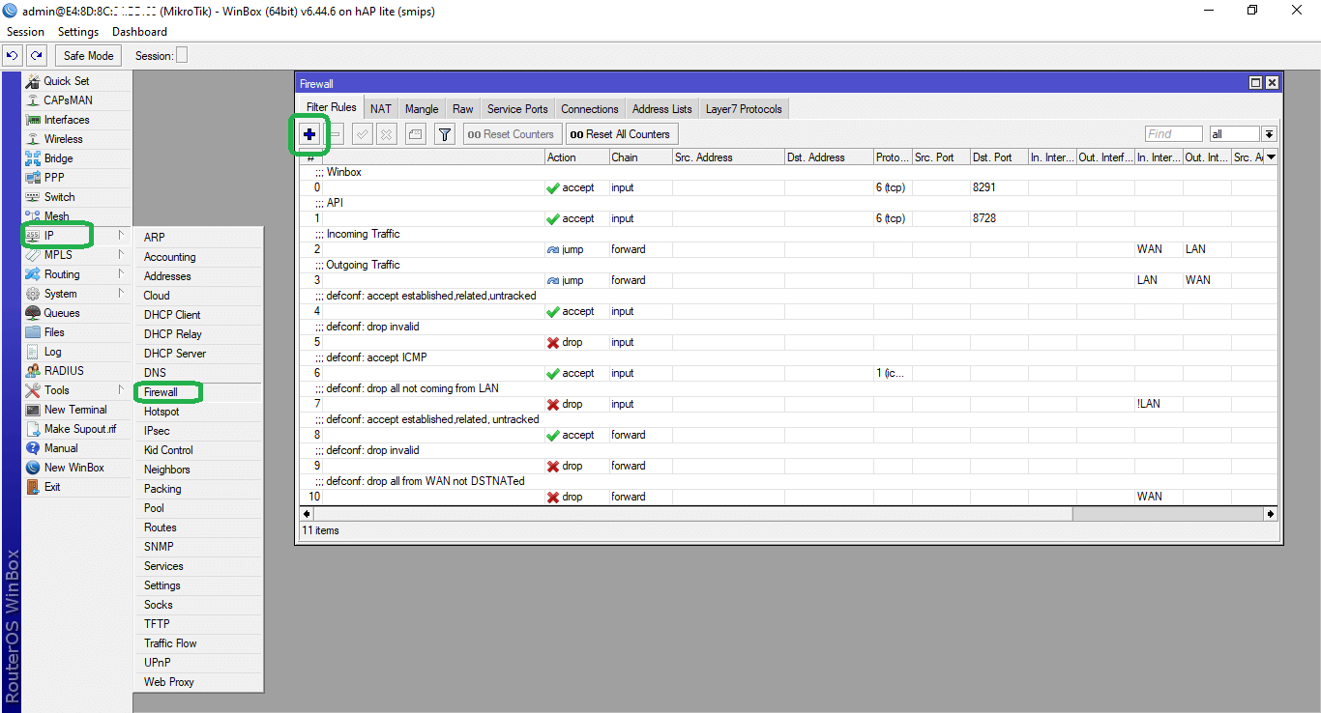
Task: Switch to the Raw tab
Action: (x=463, y=109)
